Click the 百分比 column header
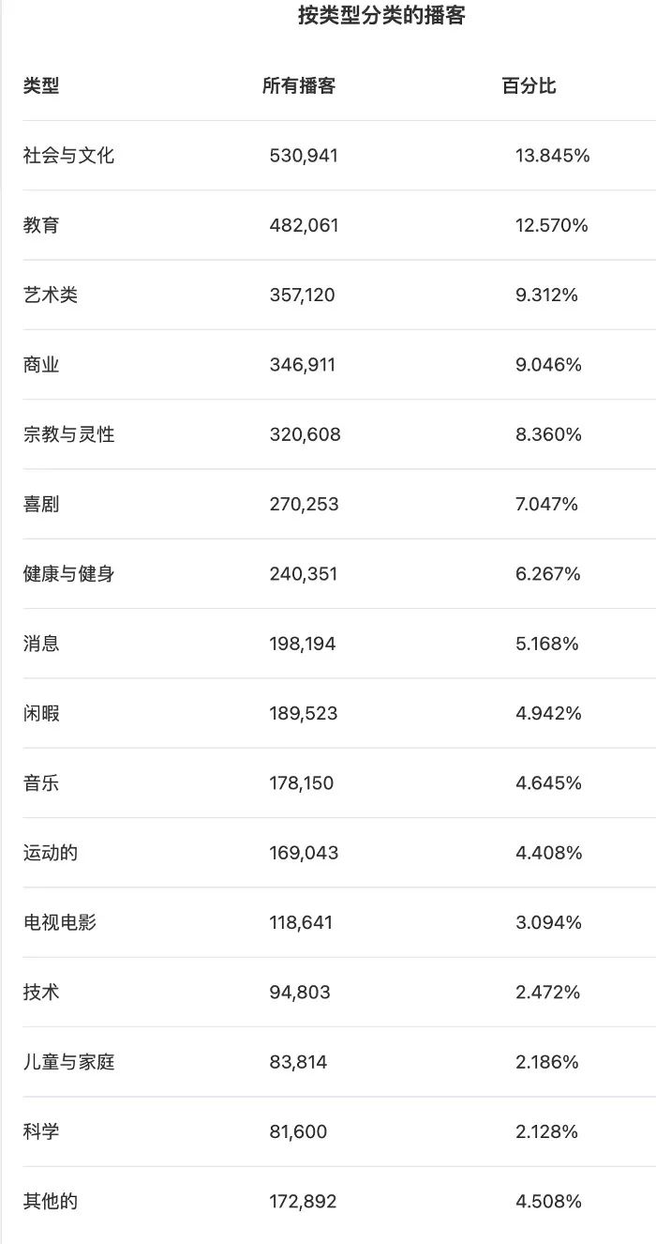Viewport: 656px width, 1244px height. pyautogui.click(x=529, y=86)
